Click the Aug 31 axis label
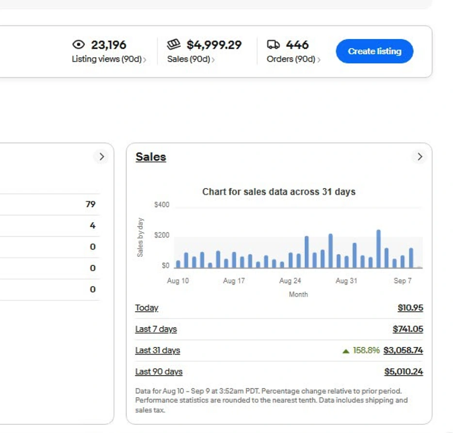Viewport: 453px width, 433px height. click(346, 281)
